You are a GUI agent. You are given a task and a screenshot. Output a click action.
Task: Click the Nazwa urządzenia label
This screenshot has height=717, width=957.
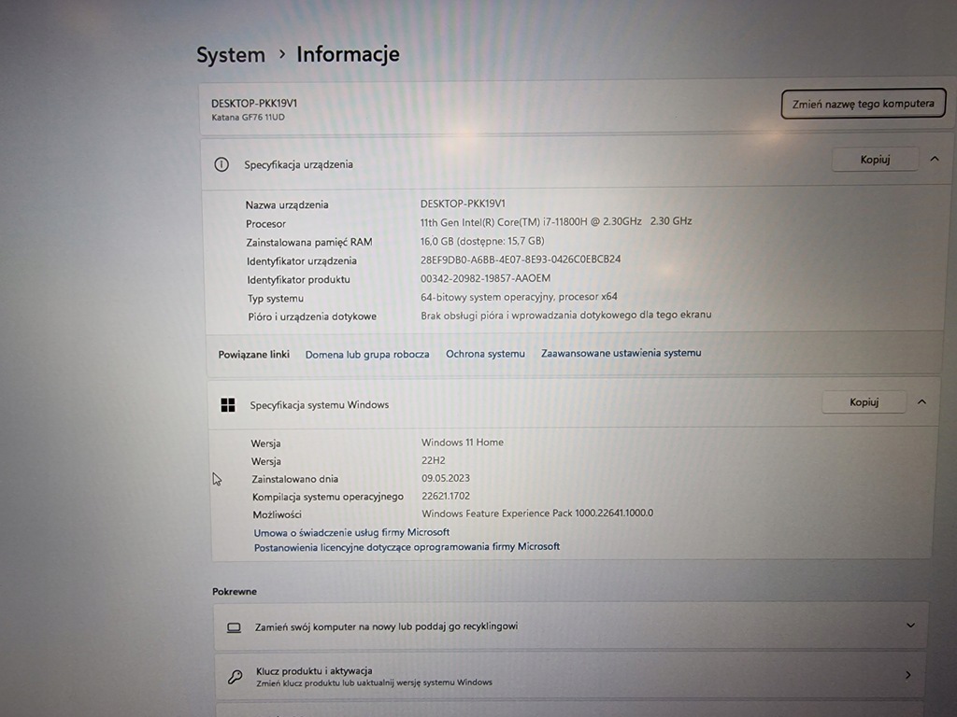coord(287,204)
